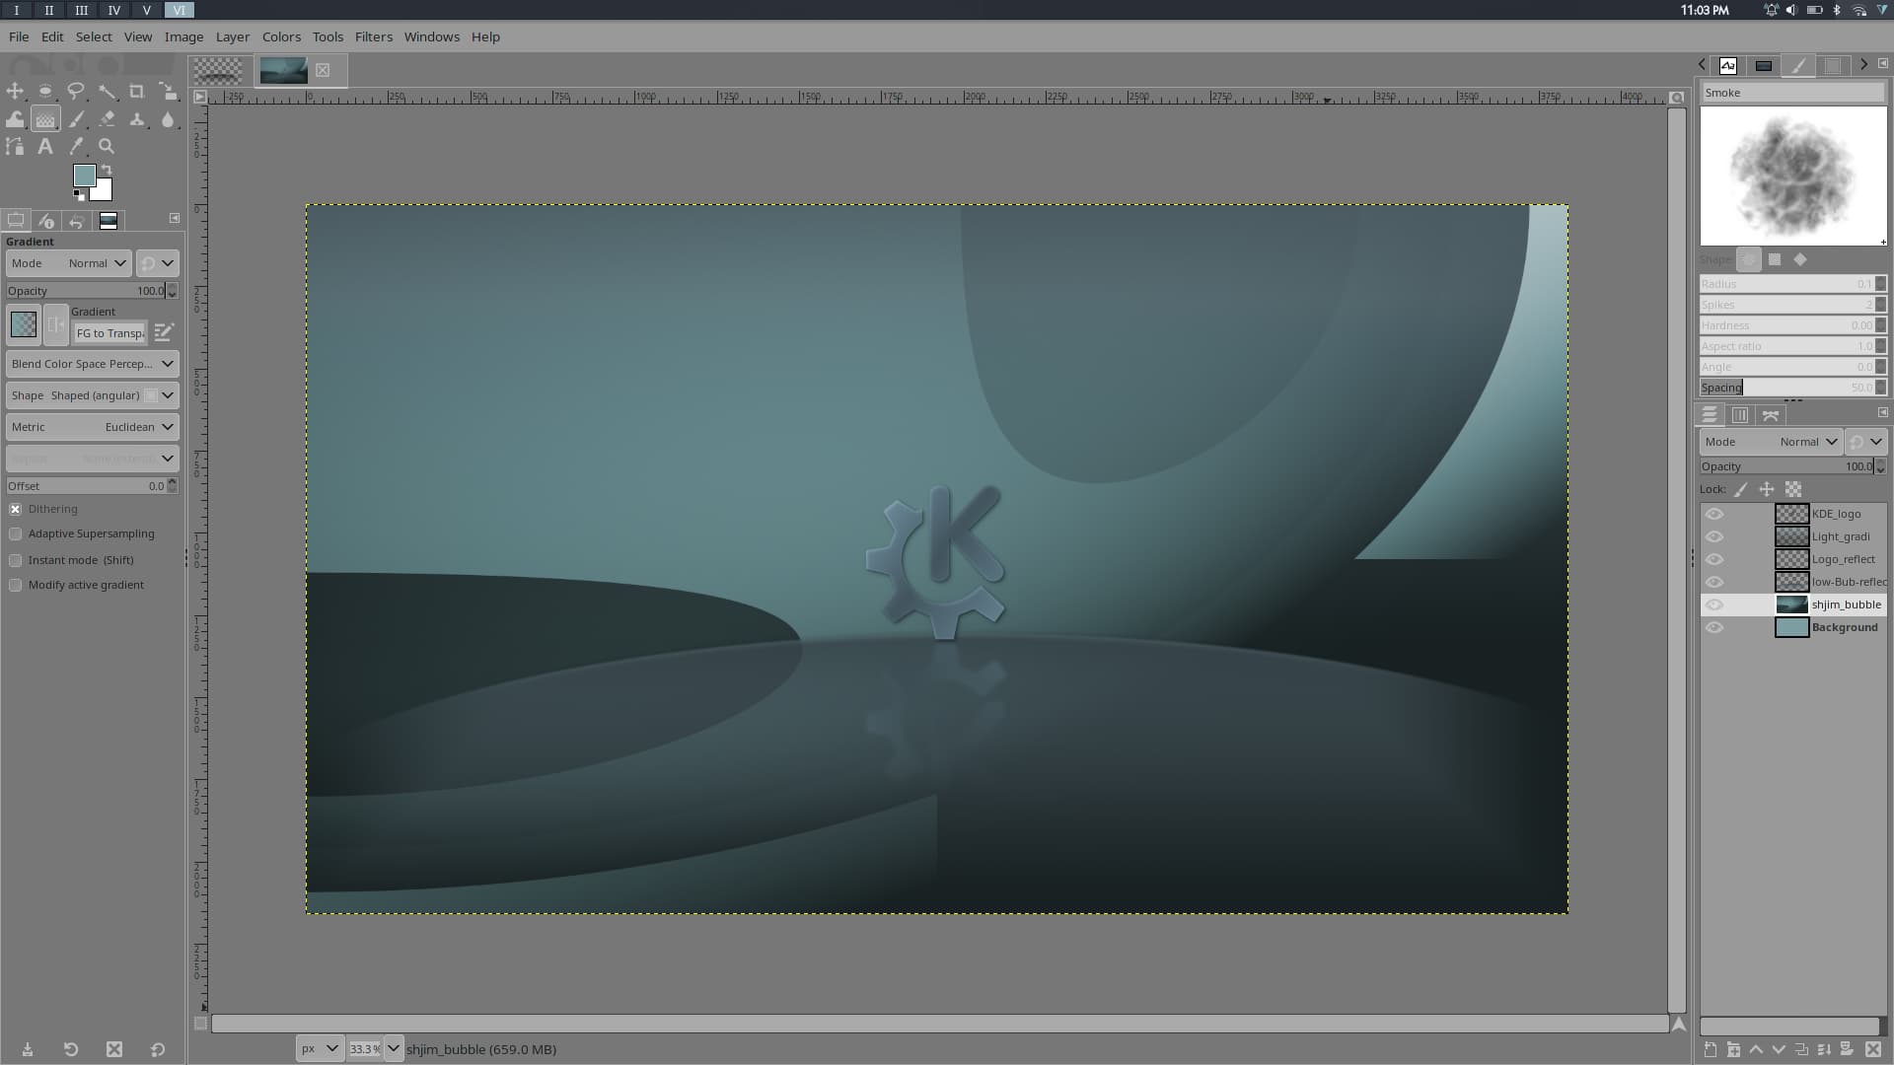Image resolution: width=1894 pixels, height=1065 pixels.
Task: Create a new layer group
Action: click(x=1733, y=1049)
